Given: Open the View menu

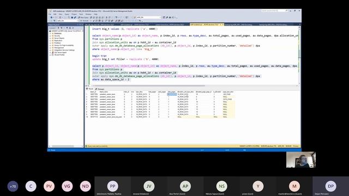Looking at the screenshot, I should [x=61, y=14].
